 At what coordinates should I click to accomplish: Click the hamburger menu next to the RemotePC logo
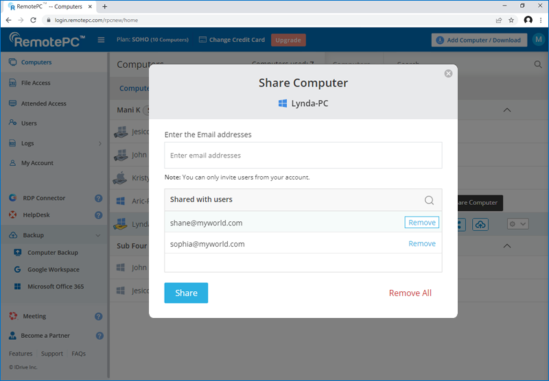point(101,40)
